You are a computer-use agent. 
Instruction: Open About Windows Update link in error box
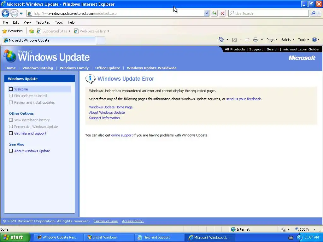click(x=107, y=112)
